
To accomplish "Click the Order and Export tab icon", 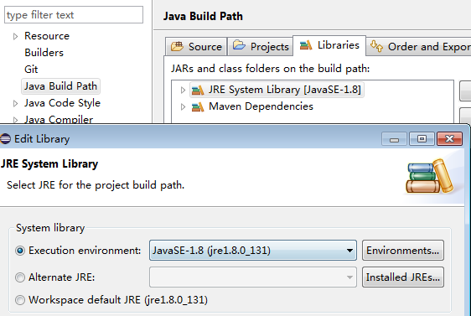I will point(376,46).
